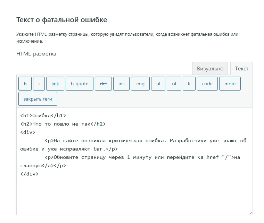This screenshot has height=223, width=264.
Task: Switch to the Визуально editor tab
Action: point(210,68)
